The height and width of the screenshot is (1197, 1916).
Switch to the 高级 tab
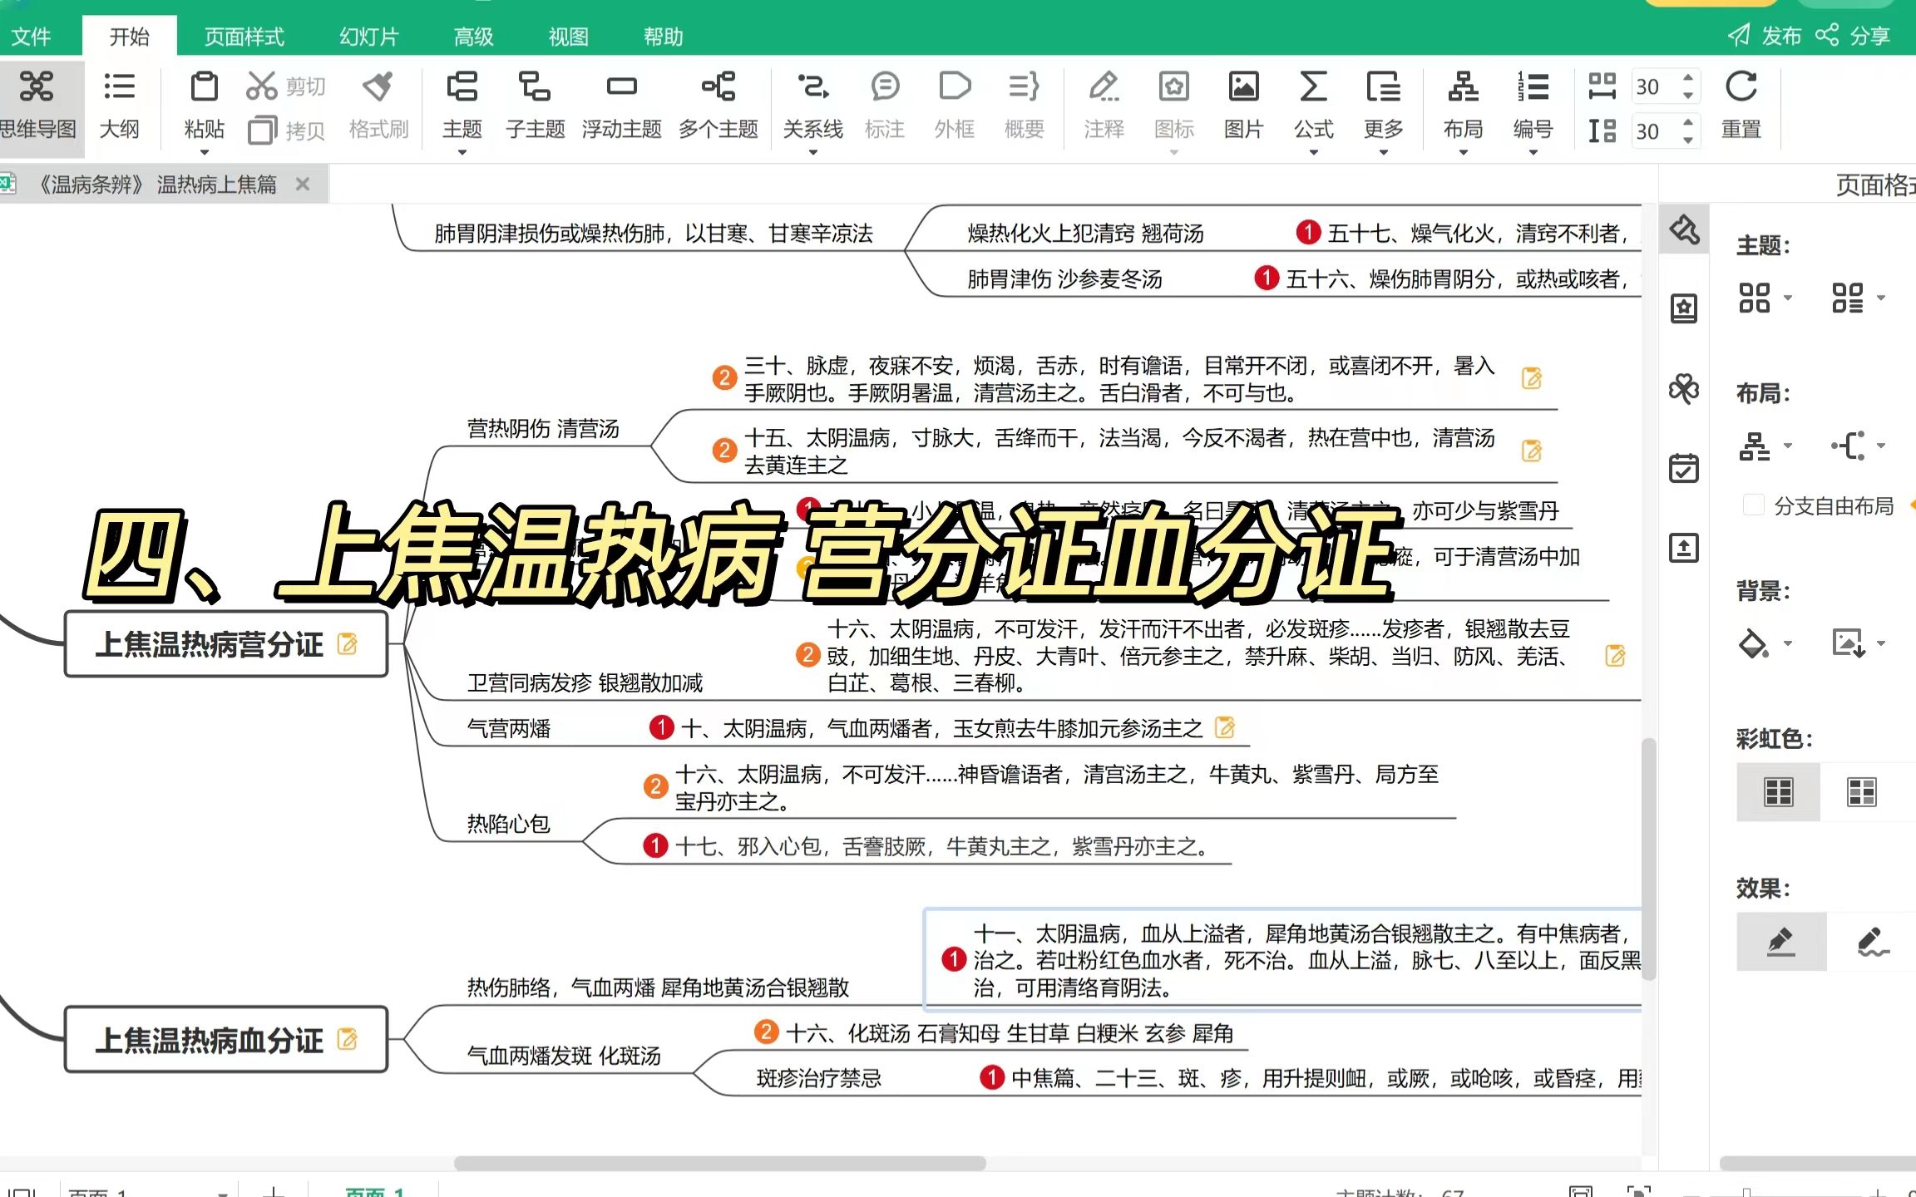[x=473, y=37]
